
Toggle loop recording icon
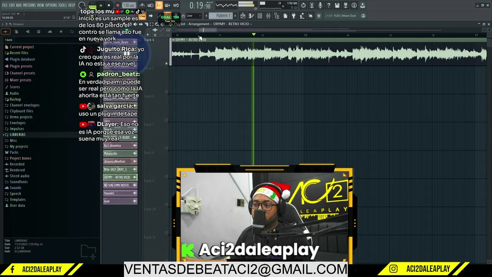click(176, 5)
